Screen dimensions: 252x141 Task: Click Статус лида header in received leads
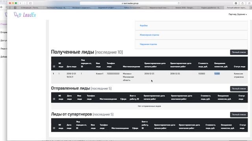coord(239,67)
